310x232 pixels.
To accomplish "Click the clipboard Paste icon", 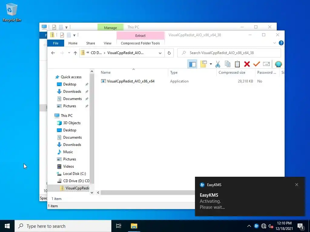I will click(237, 64).
